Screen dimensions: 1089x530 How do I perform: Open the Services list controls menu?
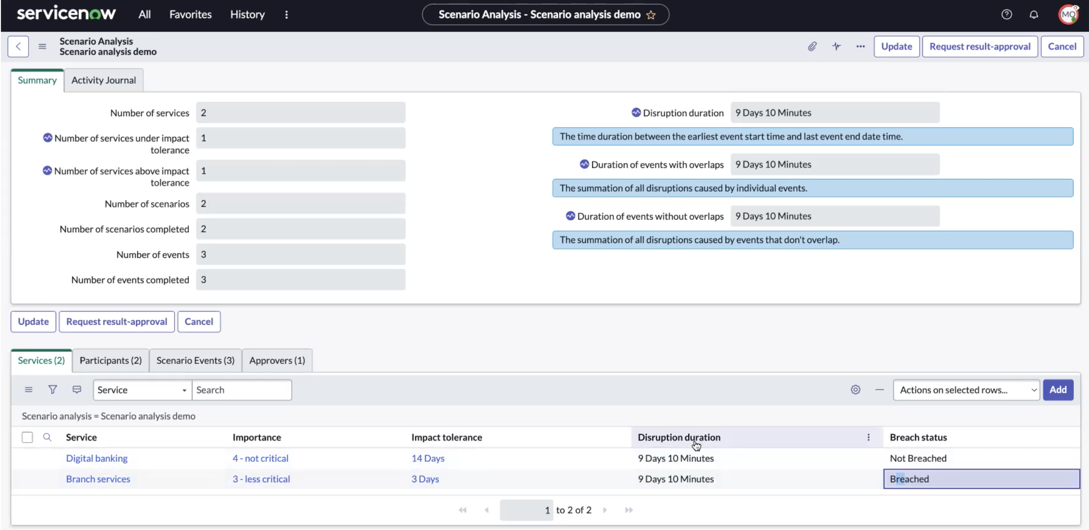click(29, 390)
